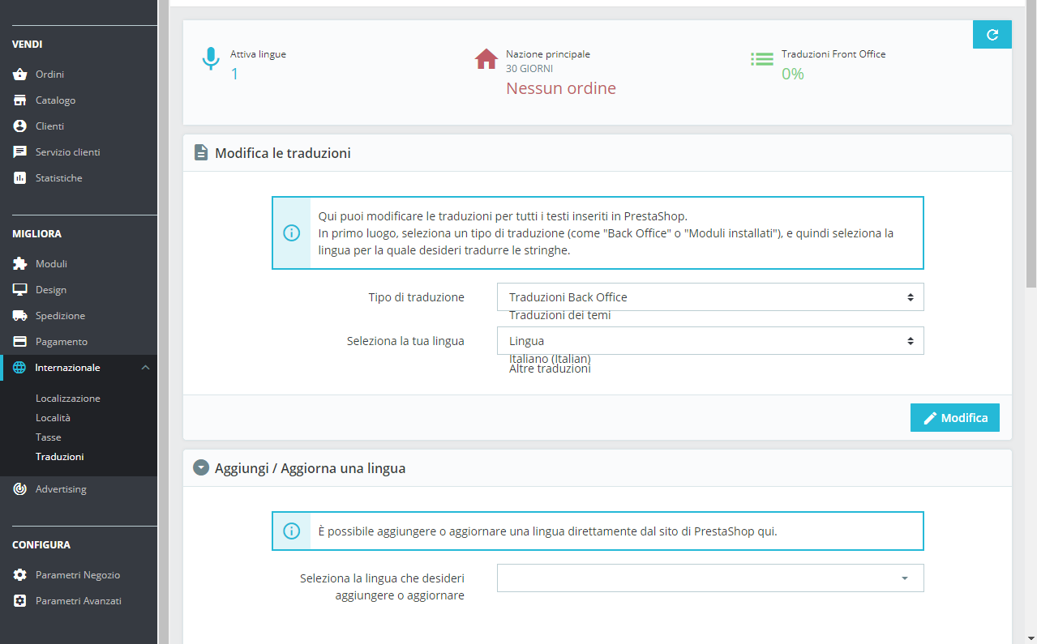Viewport: 1037px width, 644px height.
Task: Open Parametri Avanzati in the sidebar
Action: pyautogui.click(x=79, y=601)
